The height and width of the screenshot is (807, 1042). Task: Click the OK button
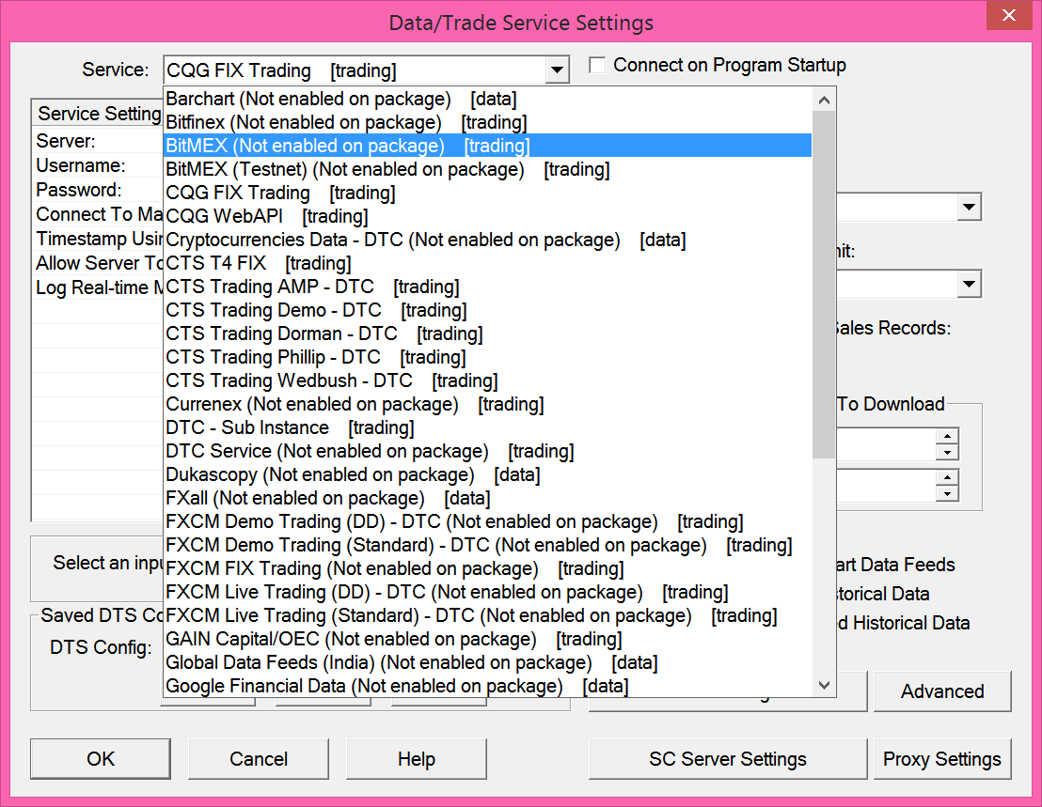[x=101, y=758]
